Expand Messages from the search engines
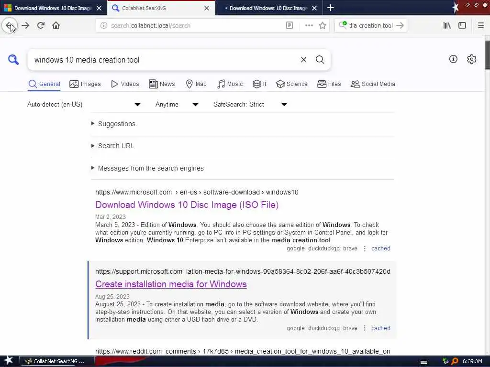This screenshot has height=367, width=490. tap(151, 168)
